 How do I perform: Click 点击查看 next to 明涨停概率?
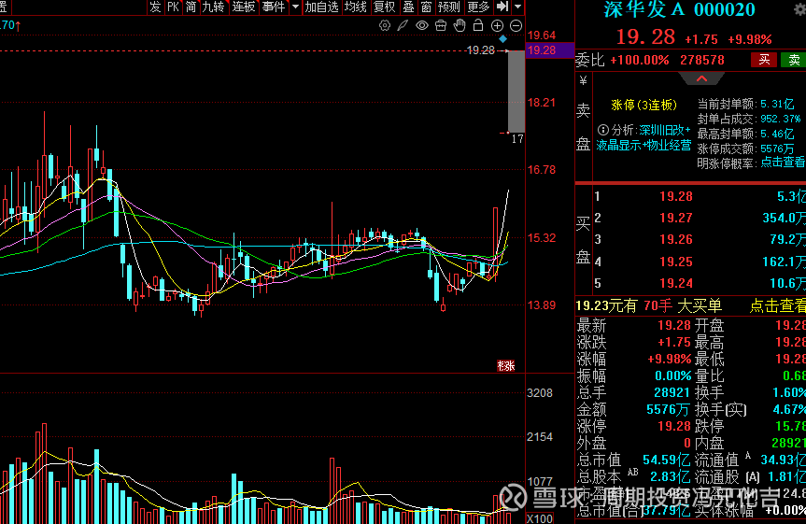coord(783,163)
